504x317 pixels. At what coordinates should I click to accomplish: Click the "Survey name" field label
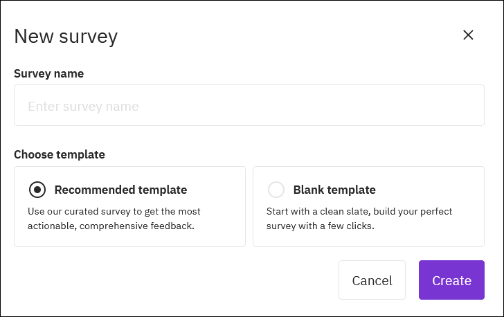tap(48, 73)
